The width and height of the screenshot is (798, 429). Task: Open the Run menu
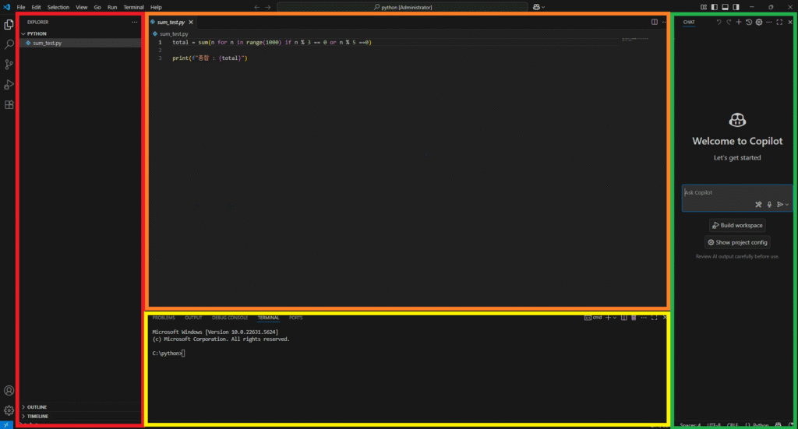tap(112, 7)
